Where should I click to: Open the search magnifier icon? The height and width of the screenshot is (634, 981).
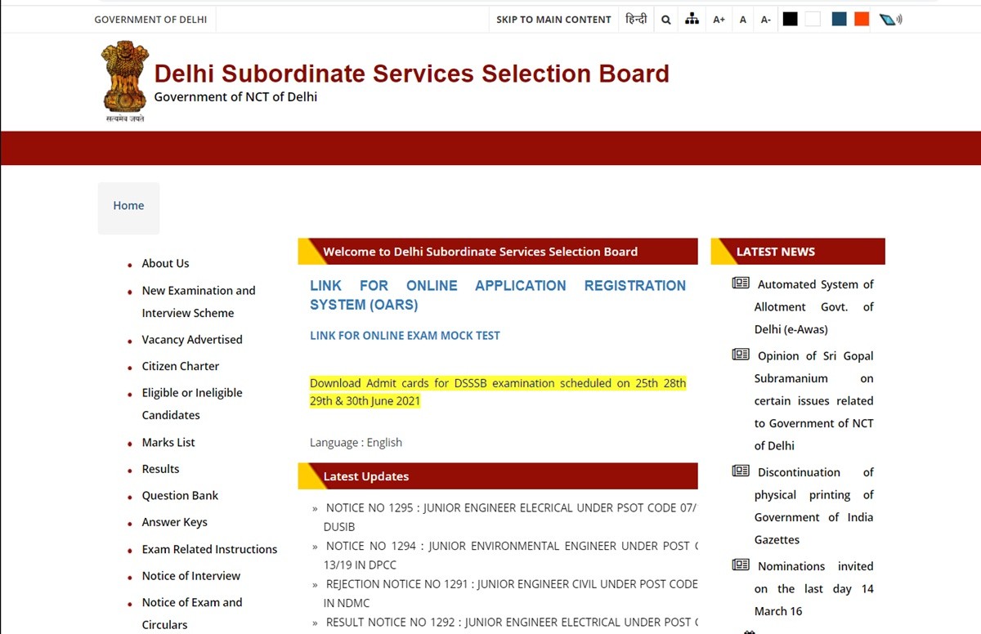coord(665,20)
